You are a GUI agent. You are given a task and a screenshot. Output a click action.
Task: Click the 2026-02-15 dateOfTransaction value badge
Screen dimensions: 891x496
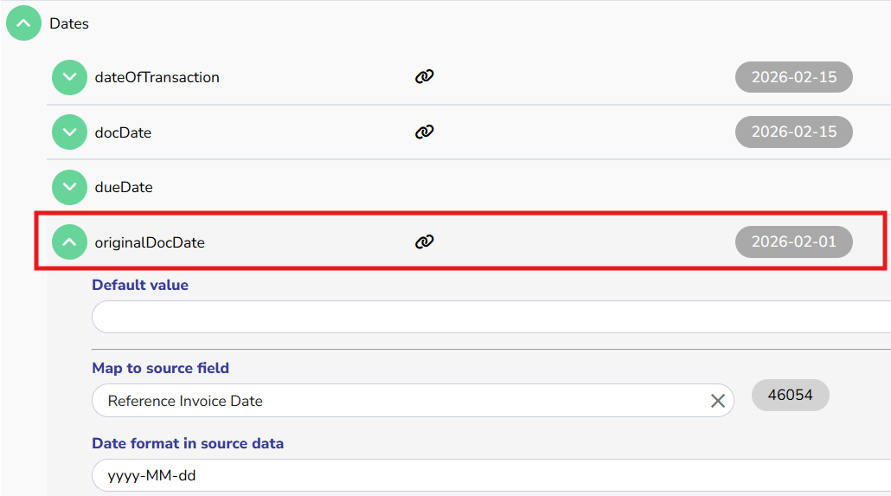[x=793, y=77]
